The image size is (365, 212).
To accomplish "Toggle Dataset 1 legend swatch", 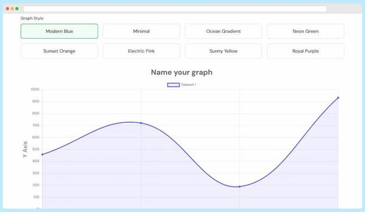I will point(173,85).
